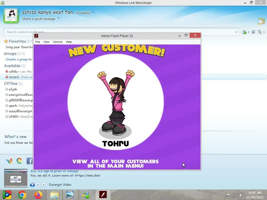The width and height of the screenshot is (267, 200).
Task: Open the quick message dropdown arrow
Action: coord(58,18)
